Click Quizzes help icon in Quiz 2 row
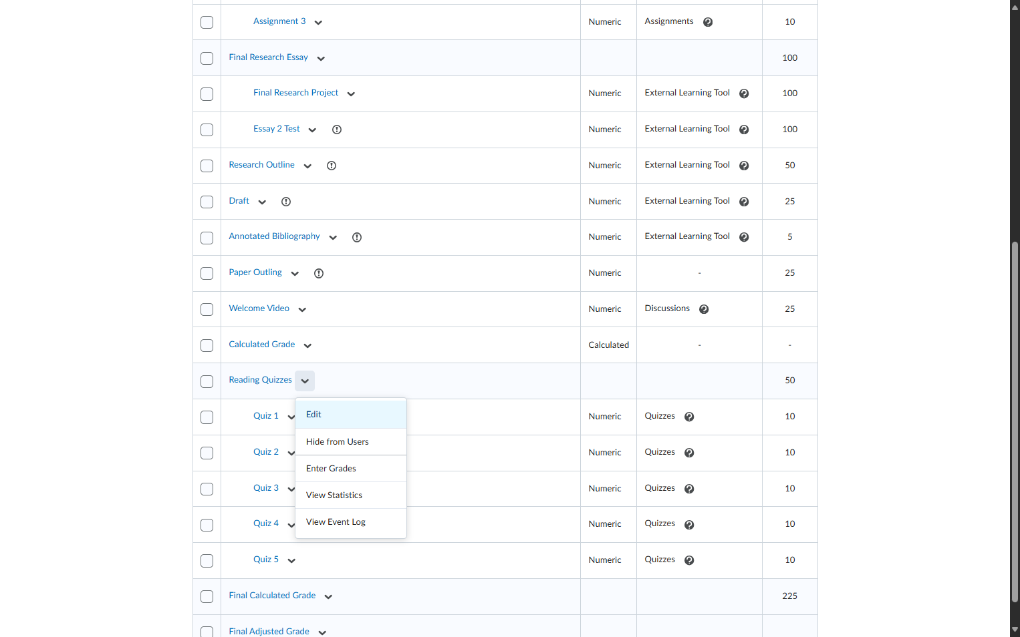The width and height of the screenshot is (1020, 637). click(x=689, y=453)
